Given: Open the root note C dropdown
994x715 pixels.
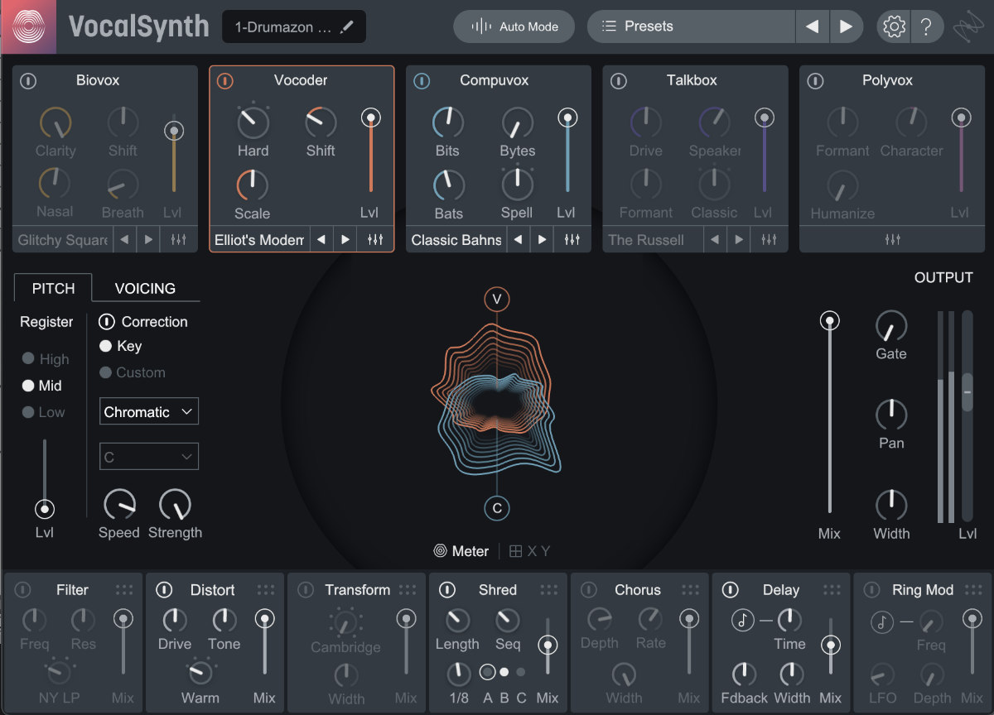Looking at the screenshot, I should click(149, 457).
